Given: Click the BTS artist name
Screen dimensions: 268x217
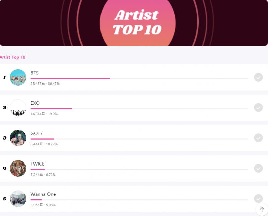Looking at the screenshot, I should 35,73.
